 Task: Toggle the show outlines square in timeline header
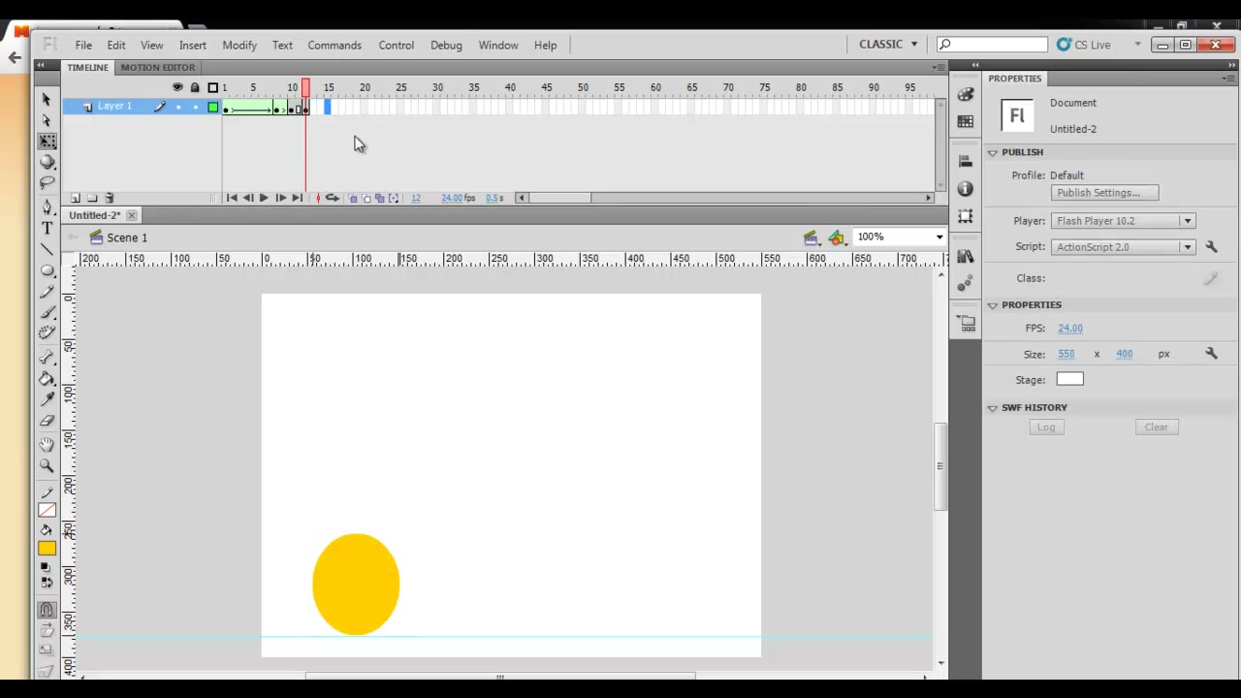[x=213, y=87]
